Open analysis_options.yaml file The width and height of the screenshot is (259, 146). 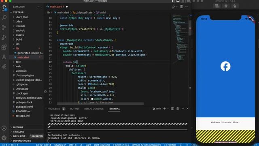point(29,98)
